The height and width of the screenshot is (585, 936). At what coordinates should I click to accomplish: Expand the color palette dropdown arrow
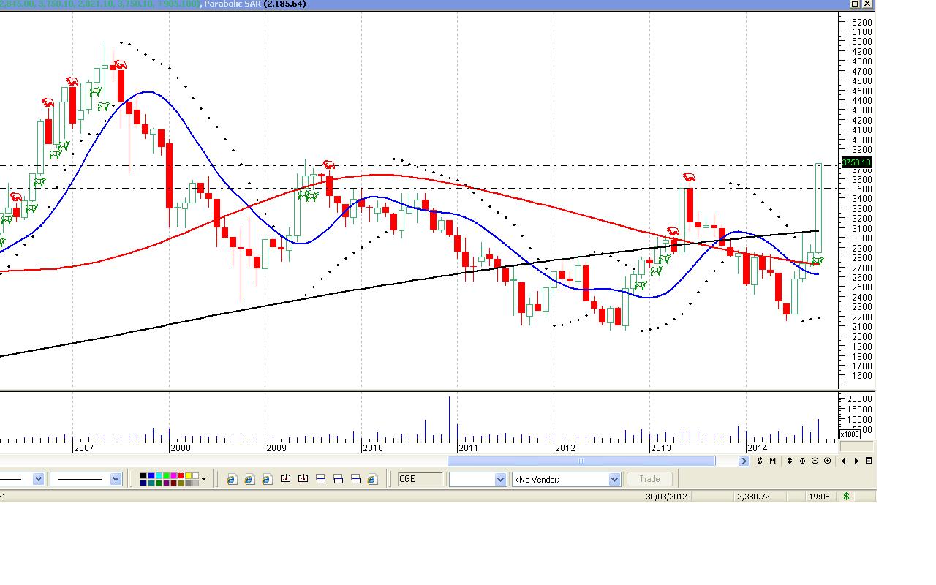click(x=203, y=480)
